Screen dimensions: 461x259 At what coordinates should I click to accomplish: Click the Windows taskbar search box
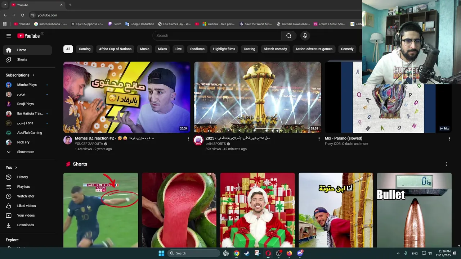tap(194, 253)
